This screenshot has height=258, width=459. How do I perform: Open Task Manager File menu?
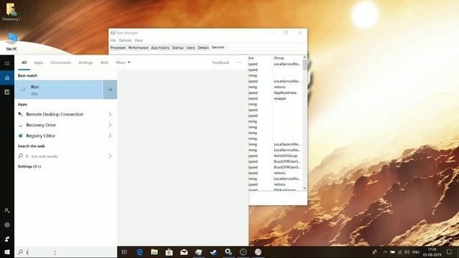pyautogui.click(x=113, y=40)
